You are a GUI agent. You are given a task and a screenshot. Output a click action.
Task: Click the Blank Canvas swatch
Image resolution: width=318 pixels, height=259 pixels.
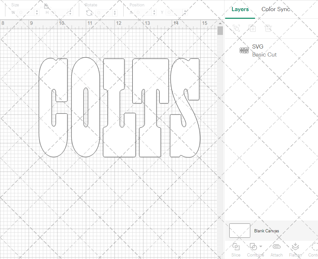(x=239, y=230)
